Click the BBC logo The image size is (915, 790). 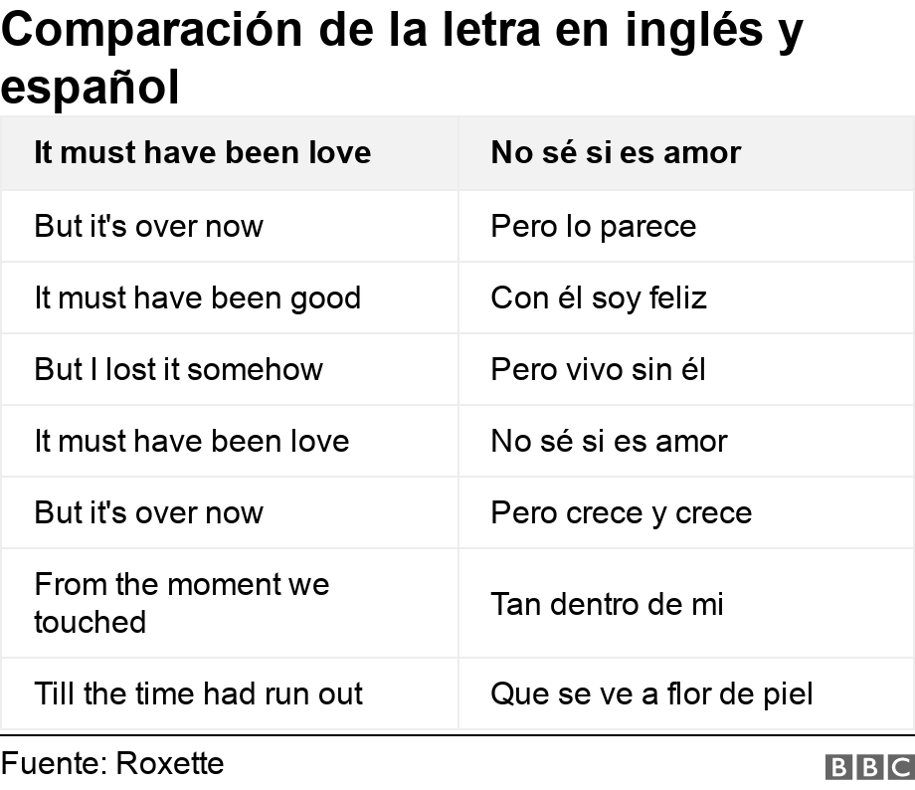coord(870,767)
